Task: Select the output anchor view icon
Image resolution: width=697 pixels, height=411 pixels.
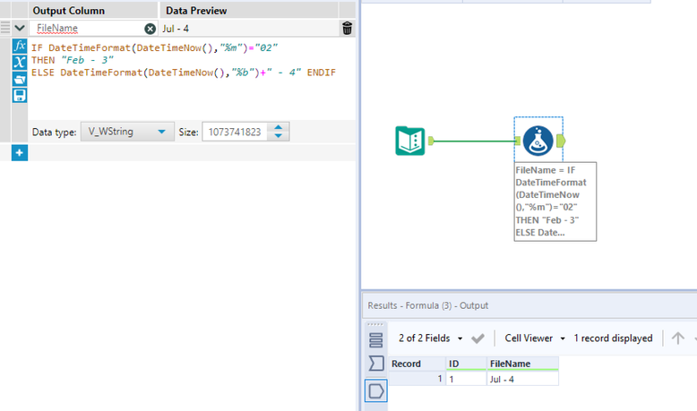Action: [x=376, y=391]
